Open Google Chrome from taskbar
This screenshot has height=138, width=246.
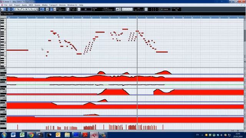tap(31, 135)
